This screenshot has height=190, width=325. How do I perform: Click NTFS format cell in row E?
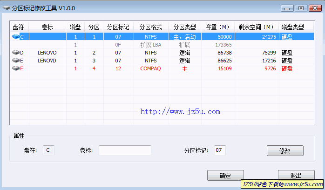[151, 61]
